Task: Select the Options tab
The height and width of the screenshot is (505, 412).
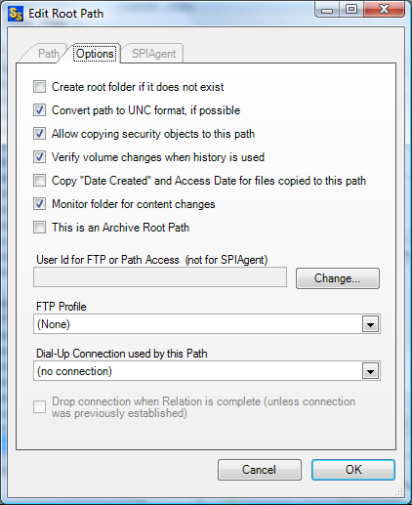Action: tap(95, 54)
